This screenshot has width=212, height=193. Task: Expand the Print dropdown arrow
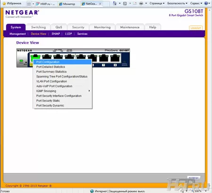[146, 3]
